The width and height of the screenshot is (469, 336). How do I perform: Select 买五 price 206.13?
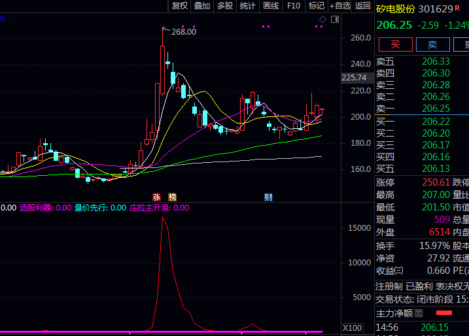(436, 169)
